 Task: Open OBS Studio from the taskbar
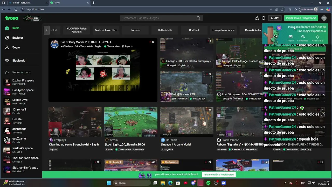(216, 183)
